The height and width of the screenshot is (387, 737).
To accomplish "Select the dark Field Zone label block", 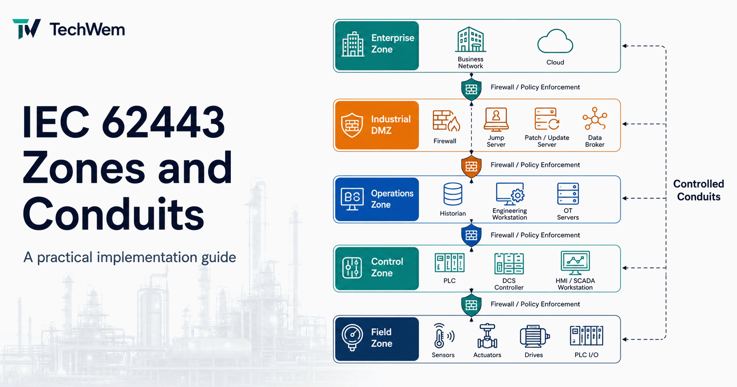I will point(377,339).
